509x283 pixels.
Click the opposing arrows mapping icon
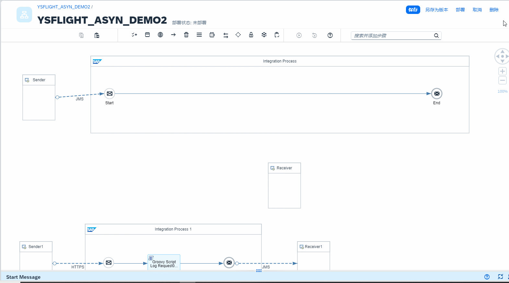pyautogui.click(x=226, y=35)
